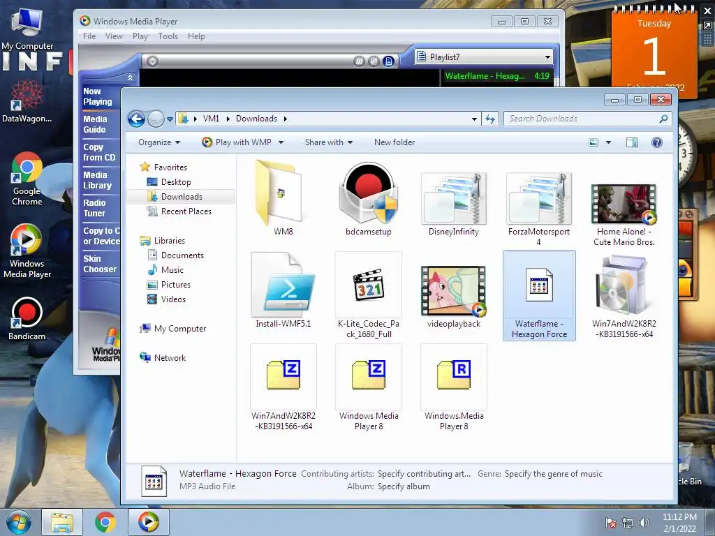The image size is (715, 536).
Task: Select the Windows.Media Player 8 R archive
Action: pyautogui.click(x=454, y=387)
